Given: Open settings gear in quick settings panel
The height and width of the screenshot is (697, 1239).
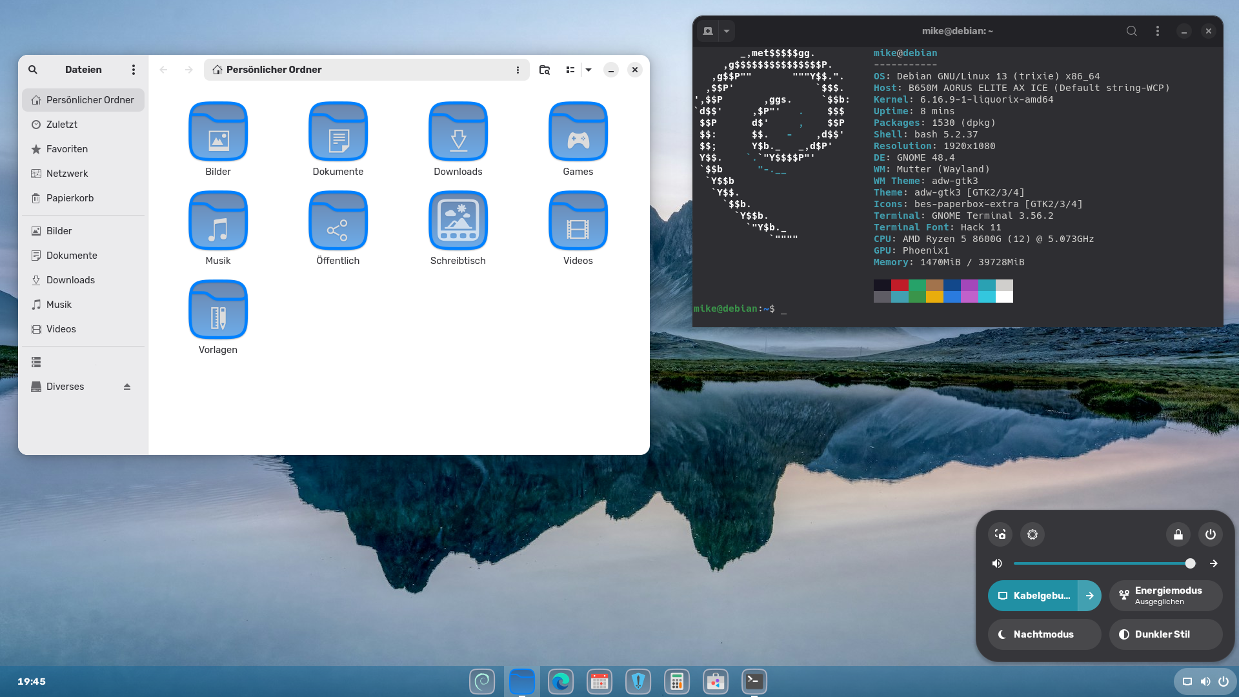Looking at the screenshot, I should (1032, 534).
